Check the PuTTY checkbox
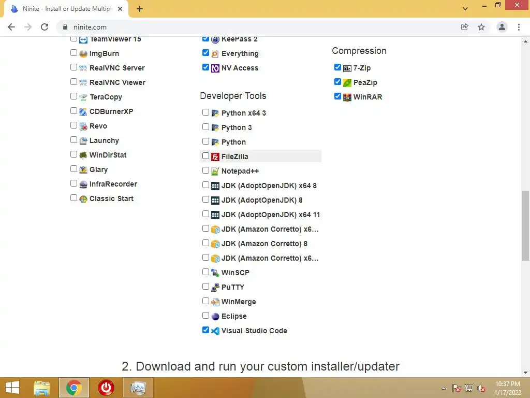 (x=205, y=287)
